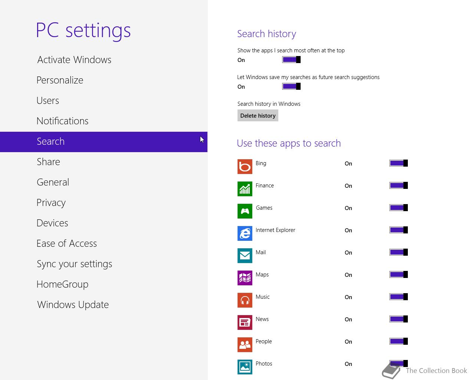The height and width of the screenshot is (380, 475).
Task: Open Sync your settings page
Action: (x=104, y=264)
